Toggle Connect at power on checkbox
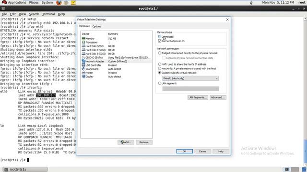The height and width of the screenshot is (172, 307). pyautogui.click(x=160, y=41)
